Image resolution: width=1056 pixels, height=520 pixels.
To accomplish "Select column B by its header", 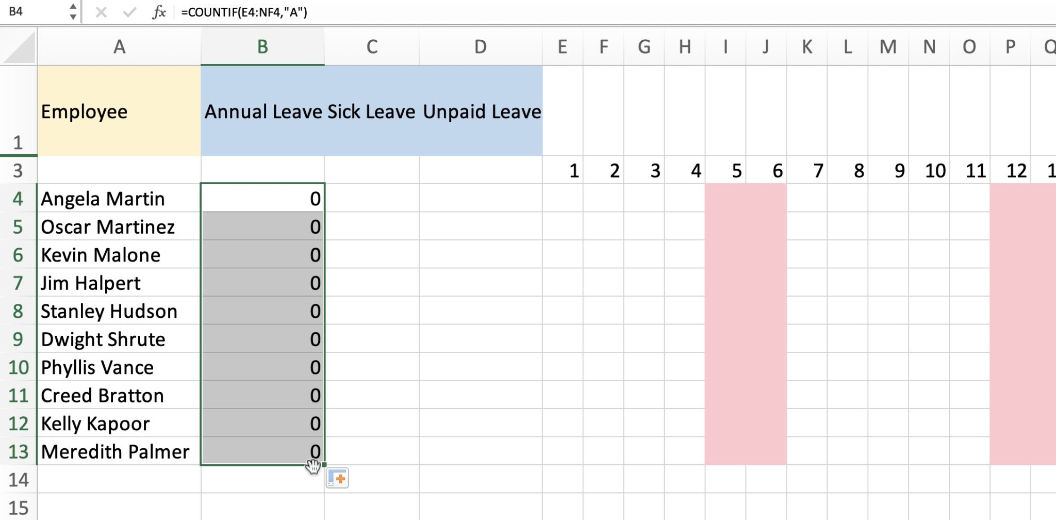I will 262,46.
